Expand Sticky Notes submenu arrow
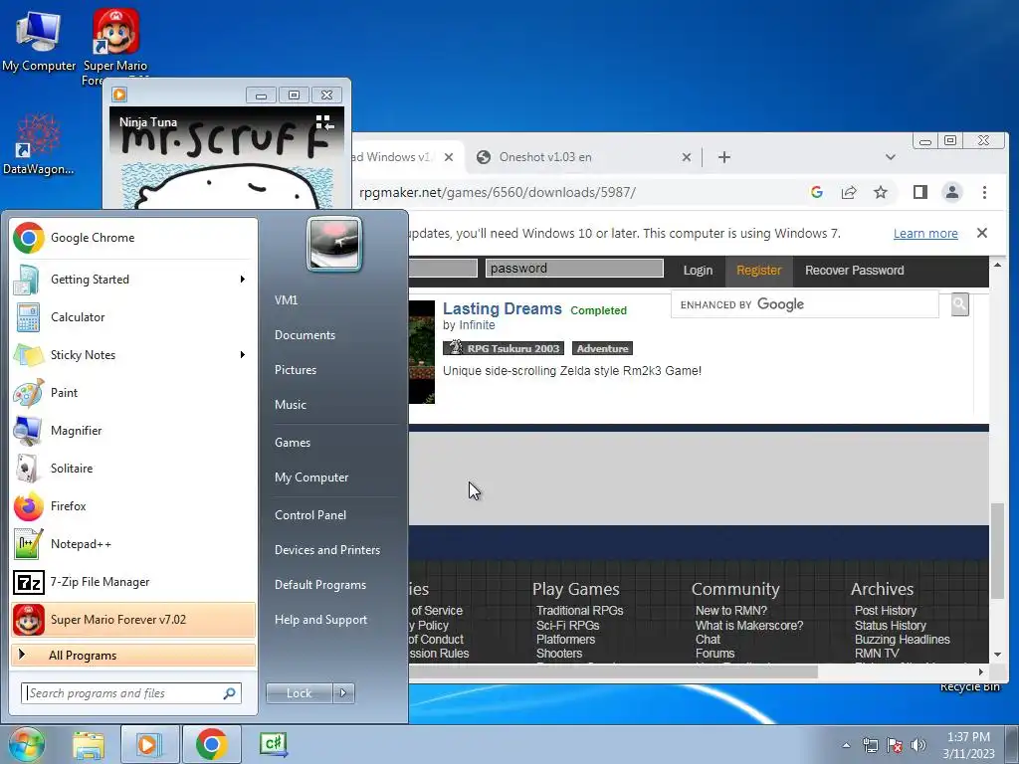The width and height of the screenshot is (1019, 764). [243, 355]
